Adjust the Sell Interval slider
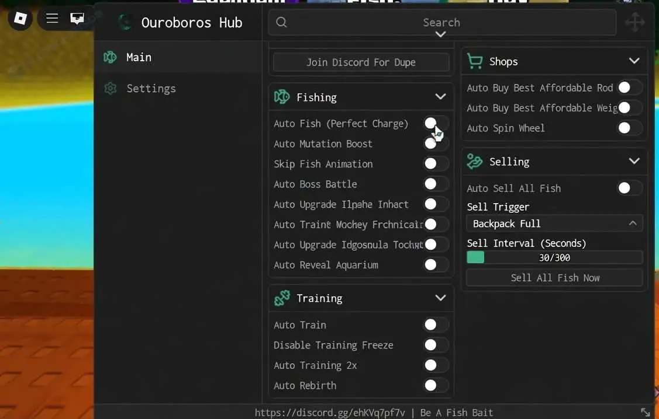659x419 pixels. pyautogui.click(x=554, y=257)
